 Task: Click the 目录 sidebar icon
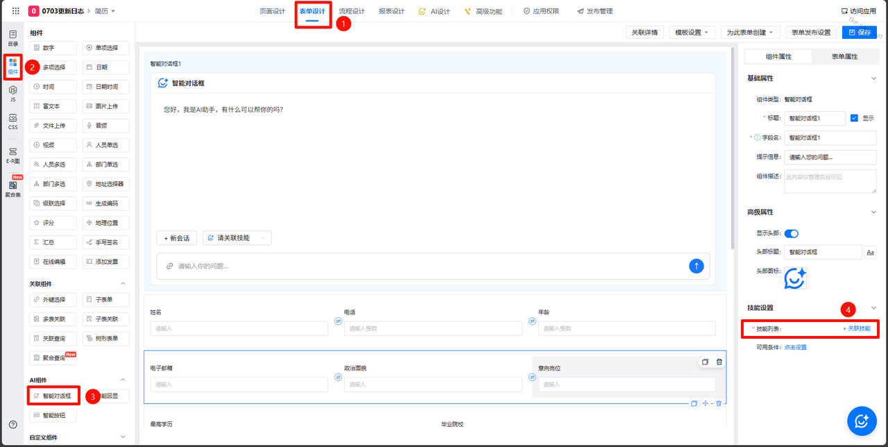pyautogui.click(x=12, y=37)
